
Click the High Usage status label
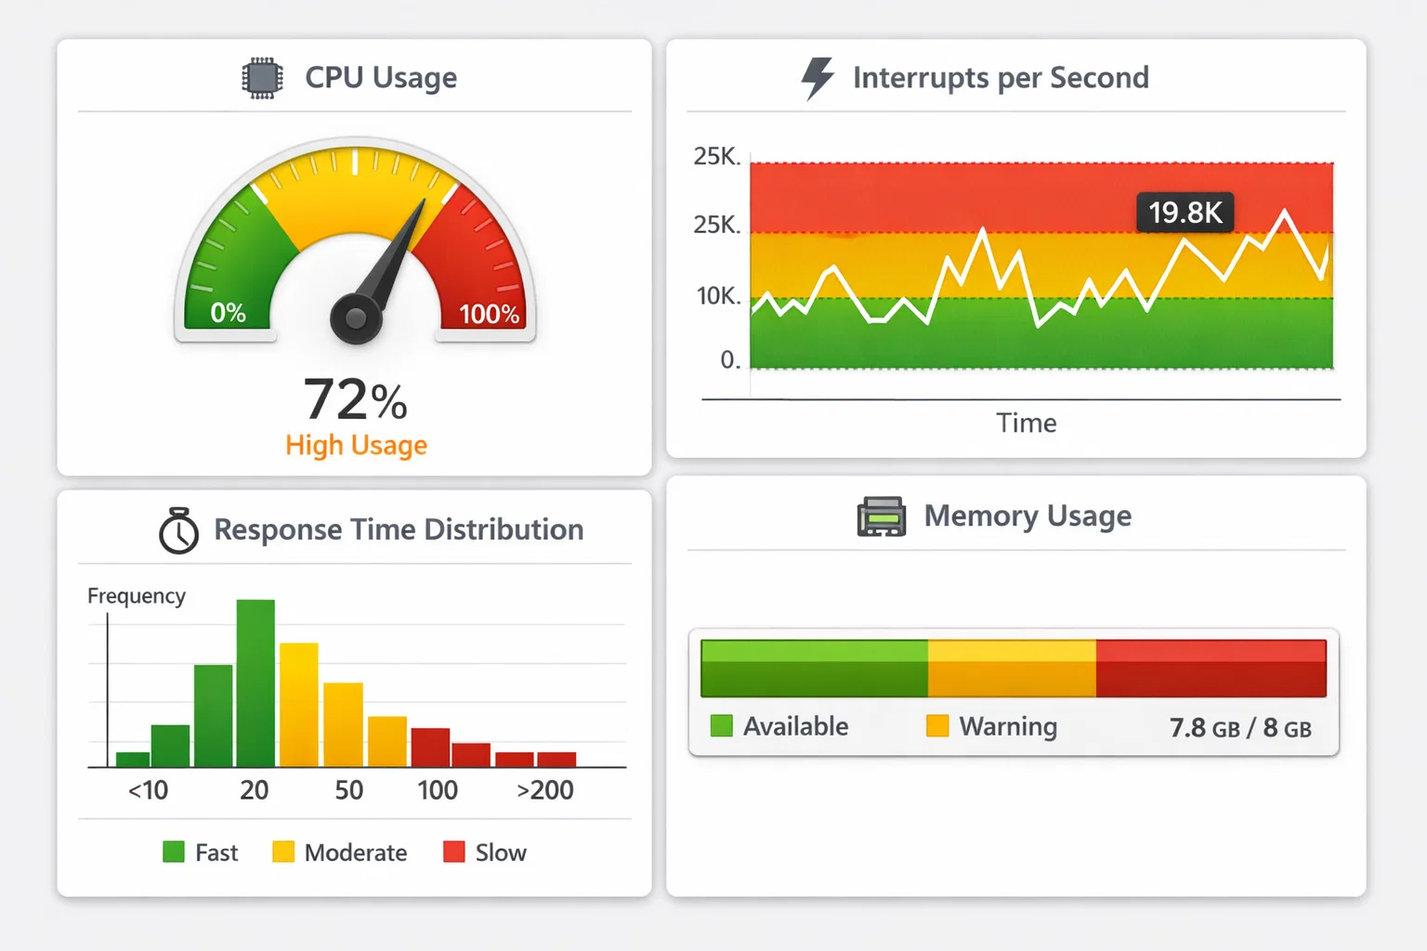[356, 446]
